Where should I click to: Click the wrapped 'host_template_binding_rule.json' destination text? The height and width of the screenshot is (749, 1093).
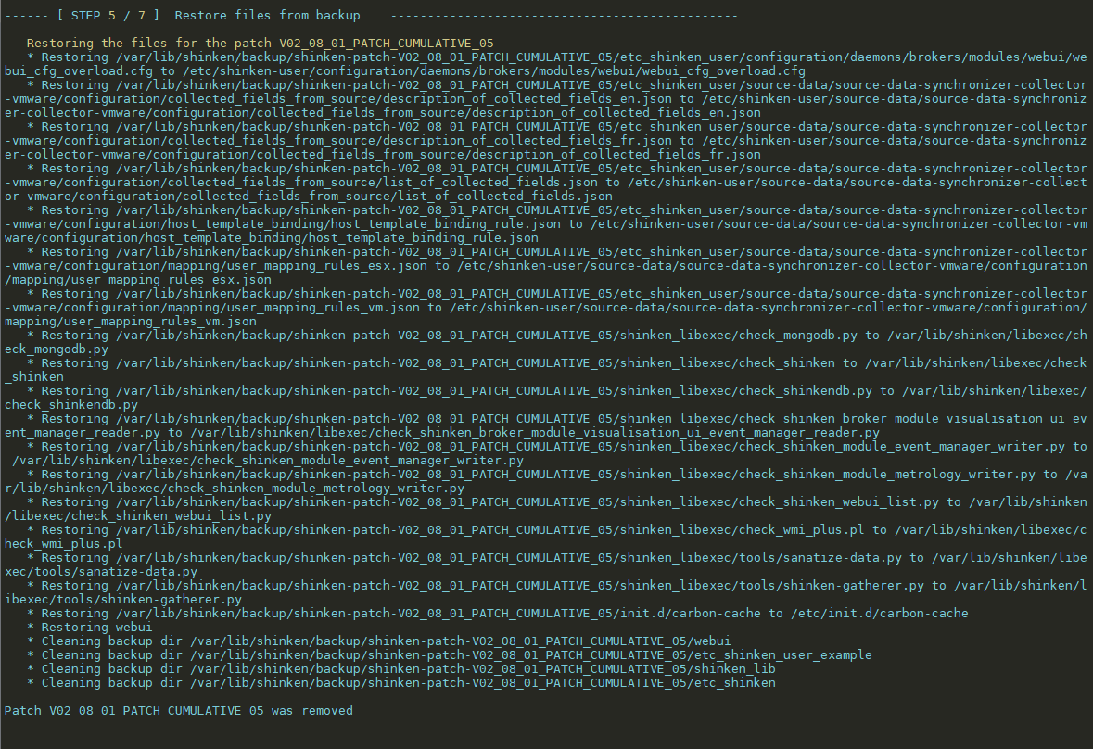pyautogui.click(x=423, y=238)
